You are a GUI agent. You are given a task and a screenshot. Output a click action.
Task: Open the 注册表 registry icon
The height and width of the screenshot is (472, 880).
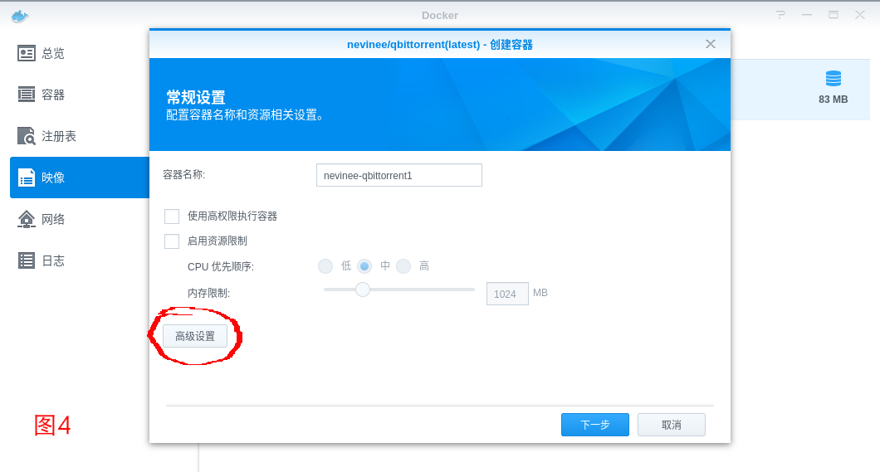(27, 136)
